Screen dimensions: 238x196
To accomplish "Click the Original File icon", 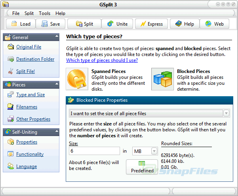I will (x=11, y=47).
